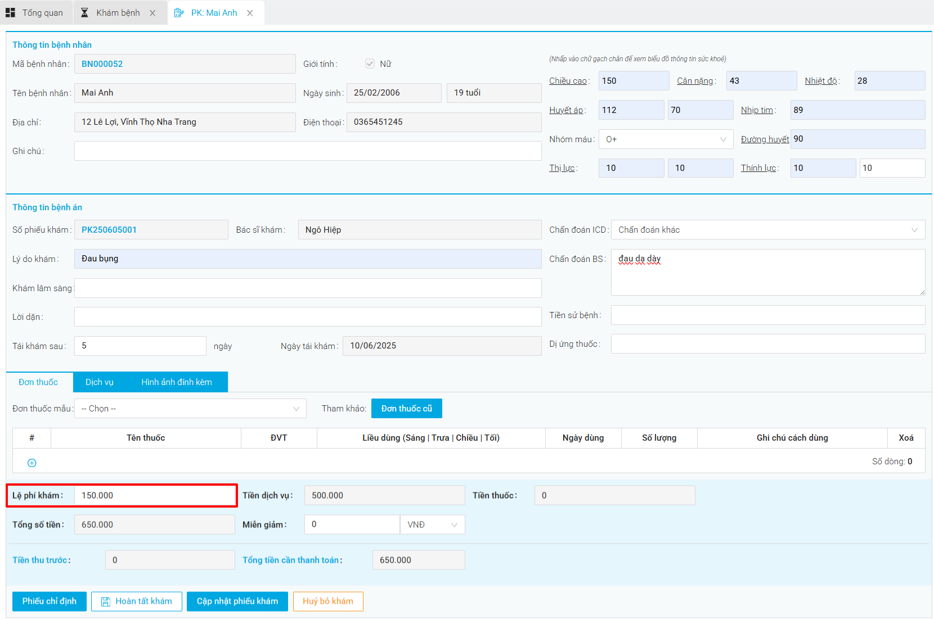Open the Chiều cao health chart link
934x620 pixels.
pyautogui.click(x=568, y=81)
